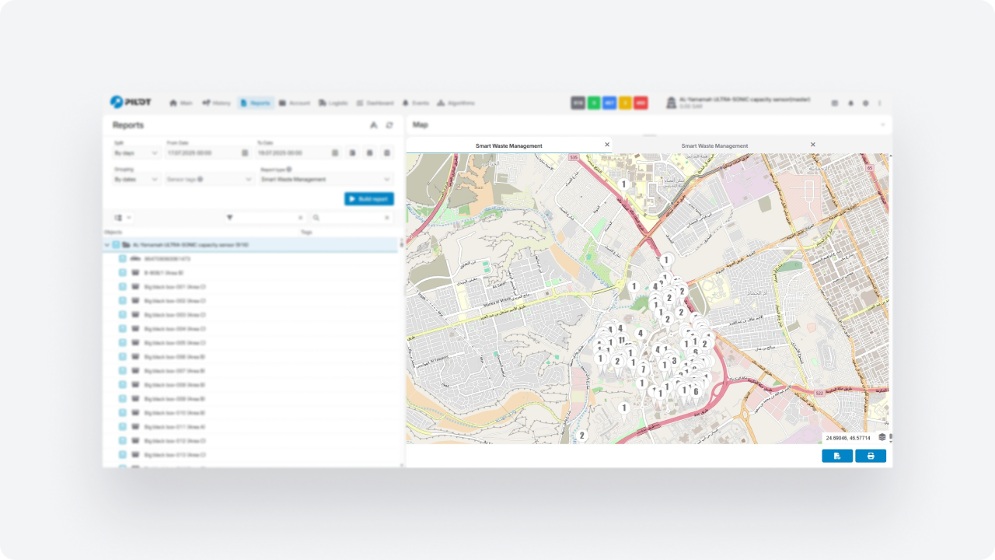Open the History menu item
The image size is (995, 560).
[217, 103]
